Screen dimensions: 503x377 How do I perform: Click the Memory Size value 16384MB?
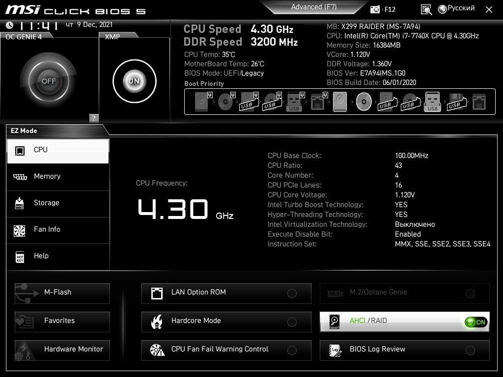click(387, 45)
